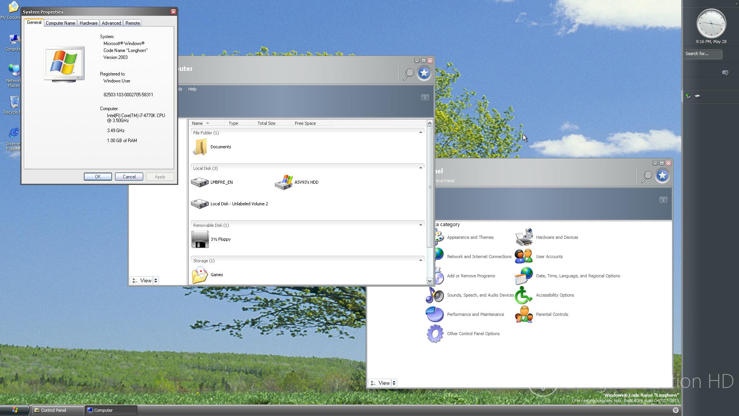
Task: Click the Accessibility Options wheelchair icon
Action: (523, 295)
